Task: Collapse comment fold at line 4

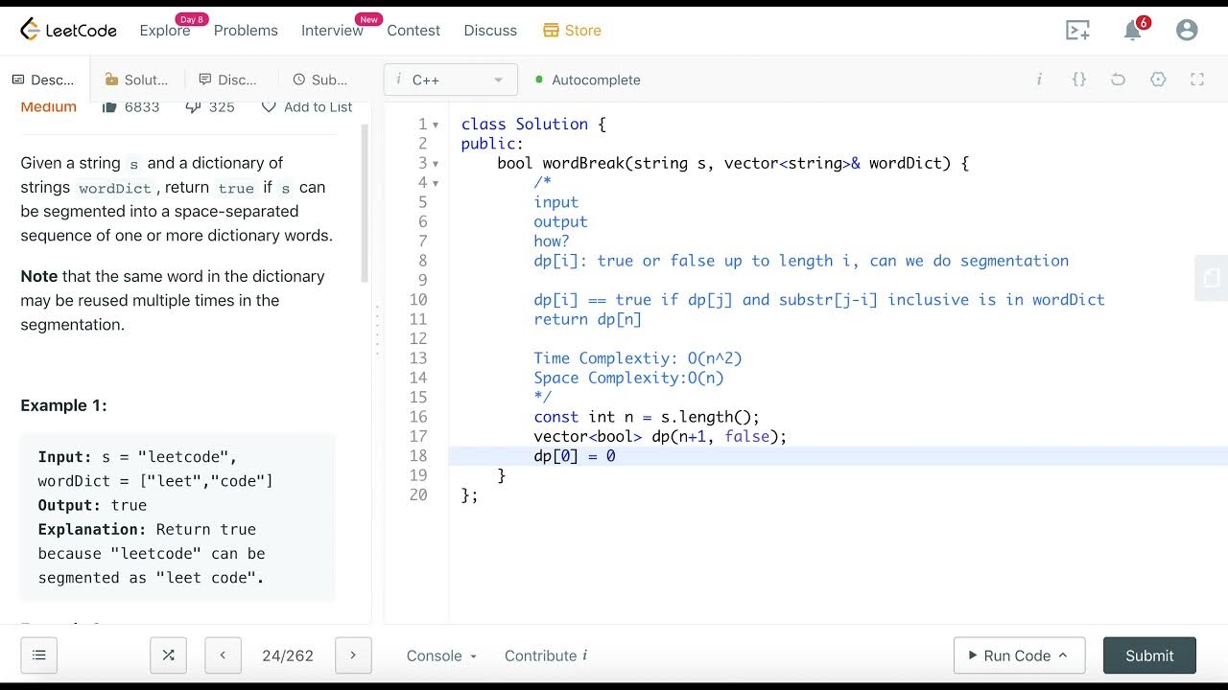Action: tap(436, 183)
